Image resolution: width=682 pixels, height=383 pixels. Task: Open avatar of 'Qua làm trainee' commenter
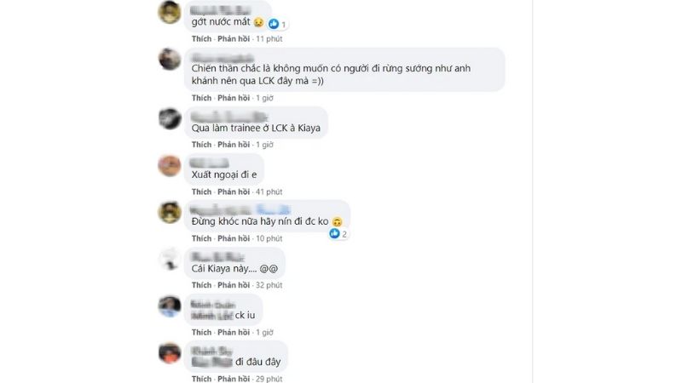(169, 118)
